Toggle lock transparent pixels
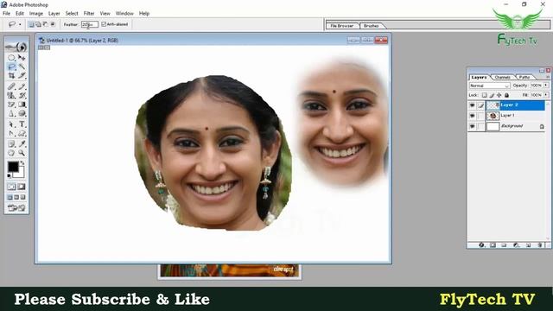The height and width of the screenshot is (311, 553). (484, 95)
